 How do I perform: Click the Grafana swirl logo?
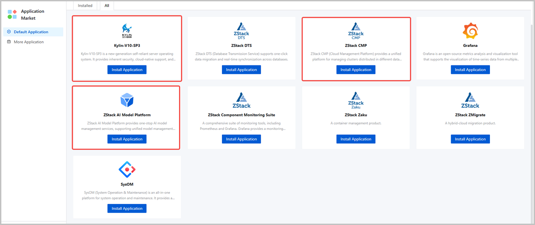470,31
